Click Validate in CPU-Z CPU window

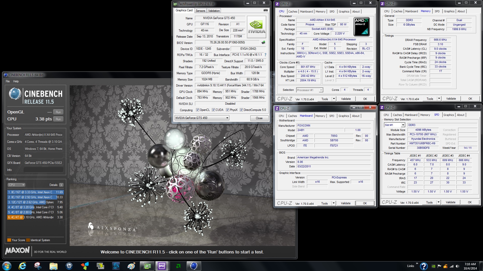click(346, 99)
